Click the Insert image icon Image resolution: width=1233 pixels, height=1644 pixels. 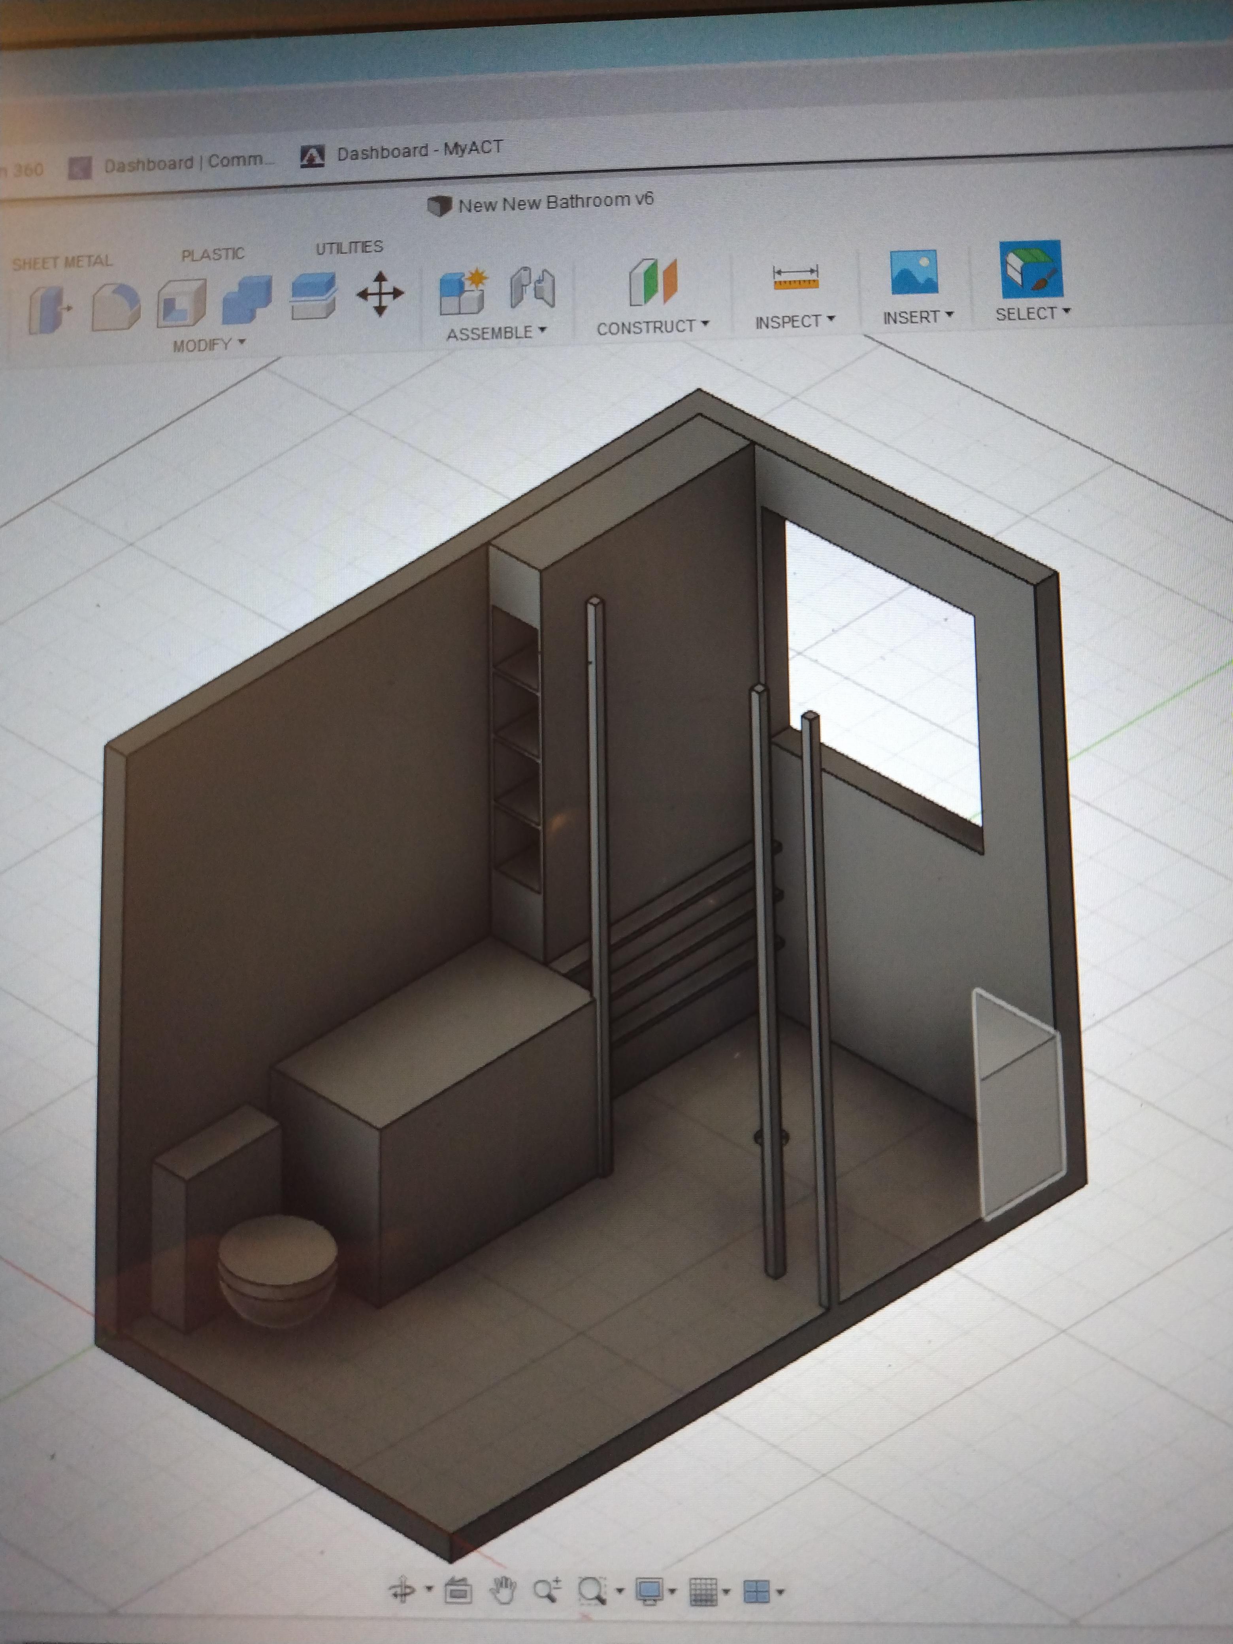[x=913, y=272]
